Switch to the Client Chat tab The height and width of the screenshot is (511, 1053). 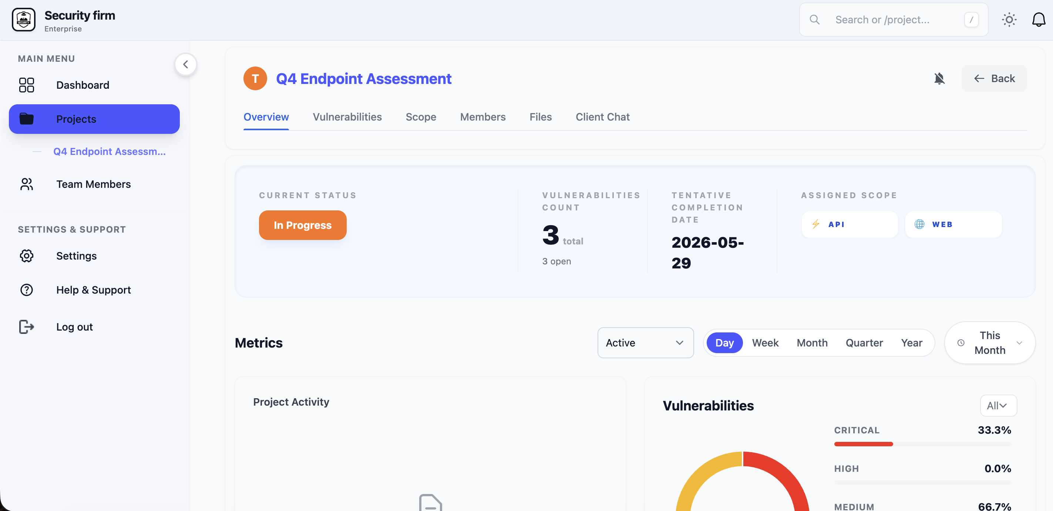pyautogui.click(x=602, y=117)
